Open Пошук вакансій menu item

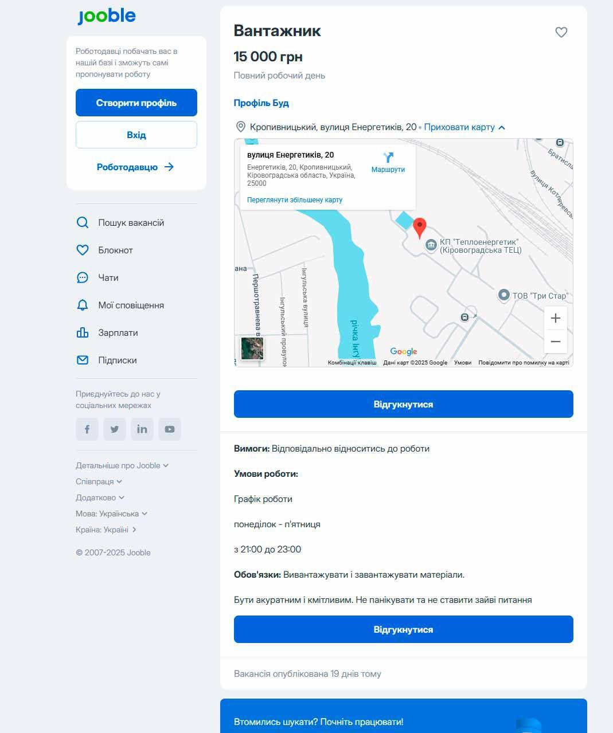(x=130, y=223)
